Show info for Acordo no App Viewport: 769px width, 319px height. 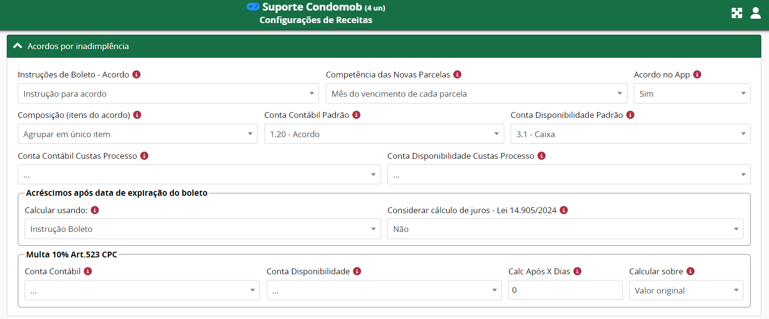pos(697,75)
